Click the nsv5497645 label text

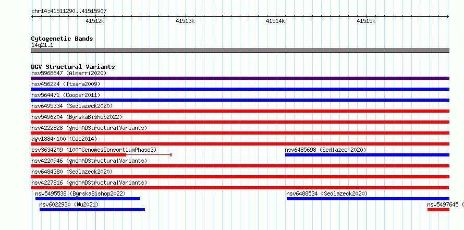coord(443,204)
